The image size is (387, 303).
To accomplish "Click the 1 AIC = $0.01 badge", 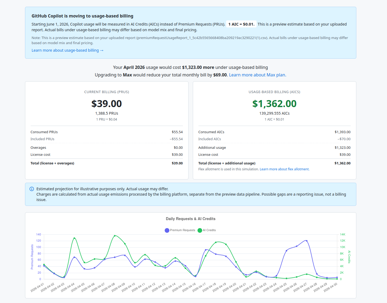I will pyautogui.click(x=241, y=24).
